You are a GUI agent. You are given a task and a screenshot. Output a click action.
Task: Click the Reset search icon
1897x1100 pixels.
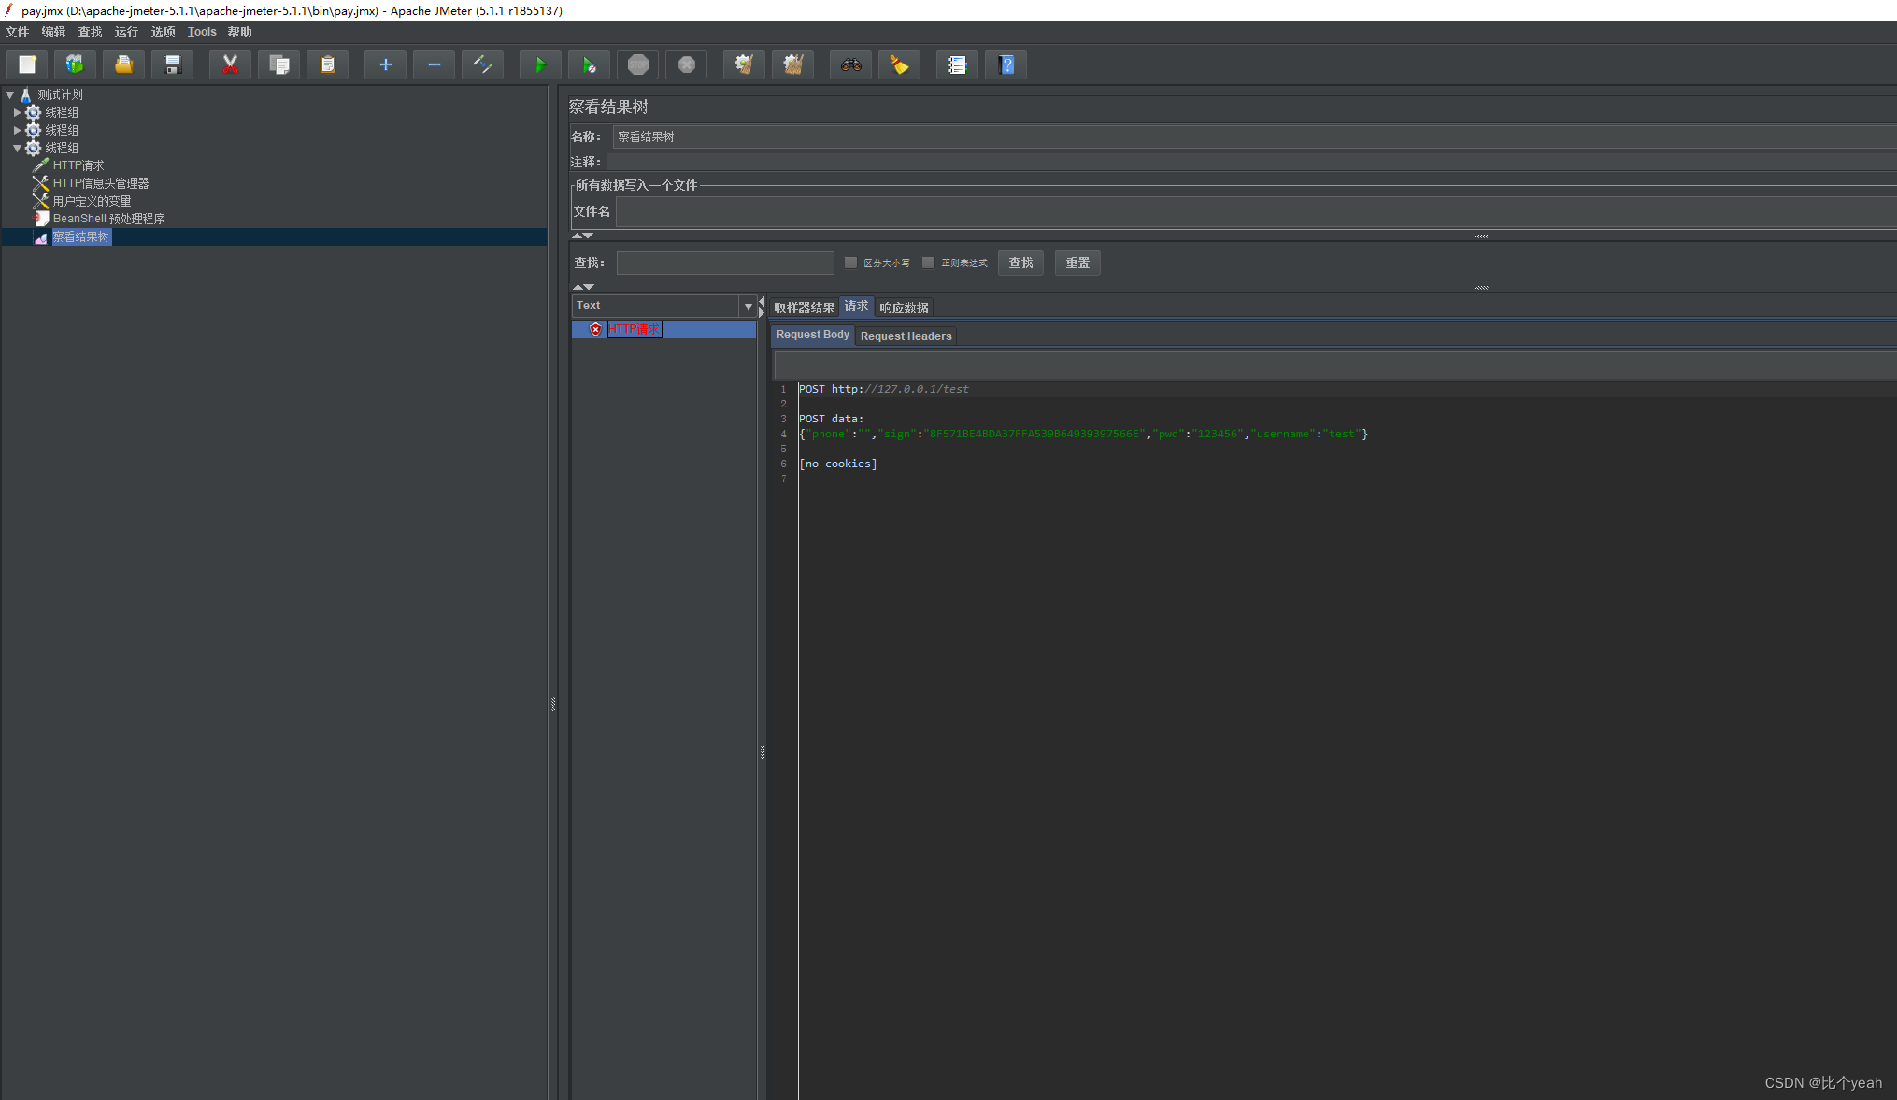coord(899,64)
